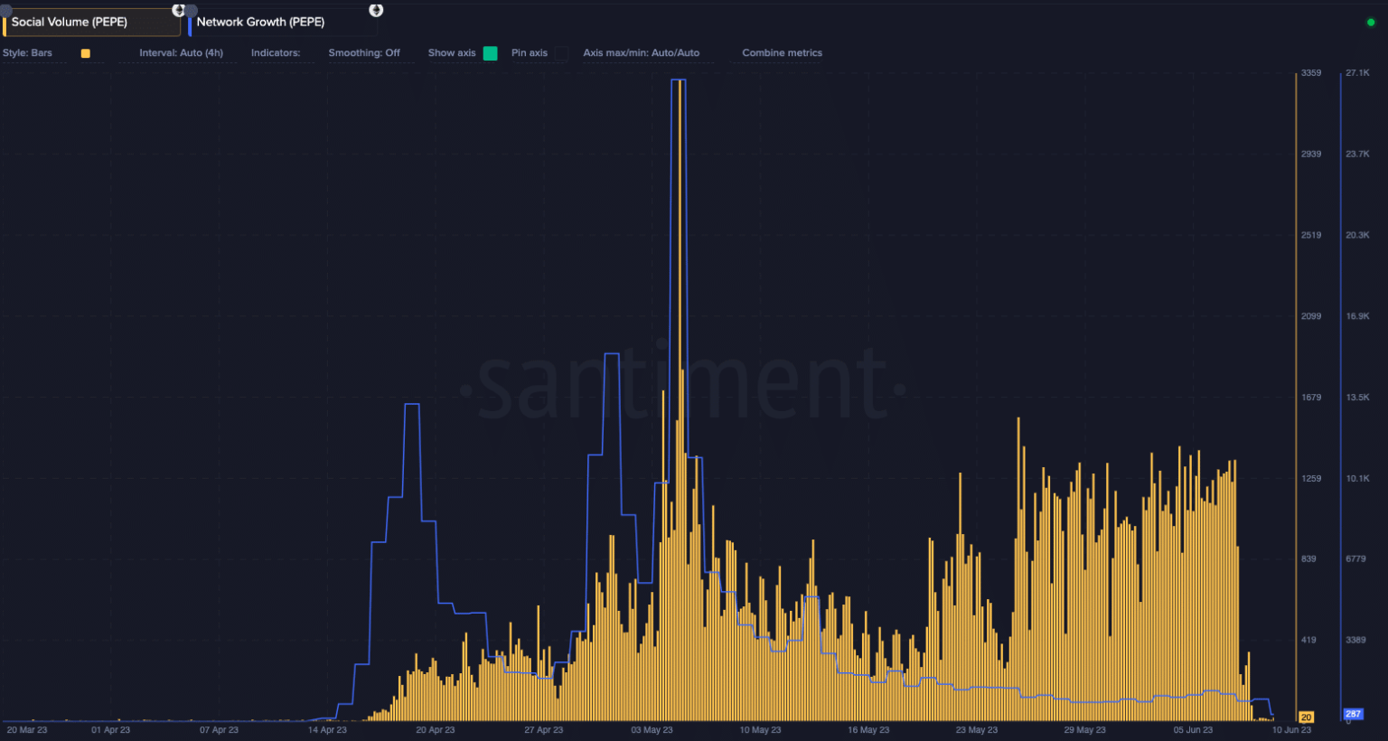Image resolution: width=1388 pixels, height=741 pixels.
Task: Click the Santiment watermark logo
Action: click(x=682, y=387)
